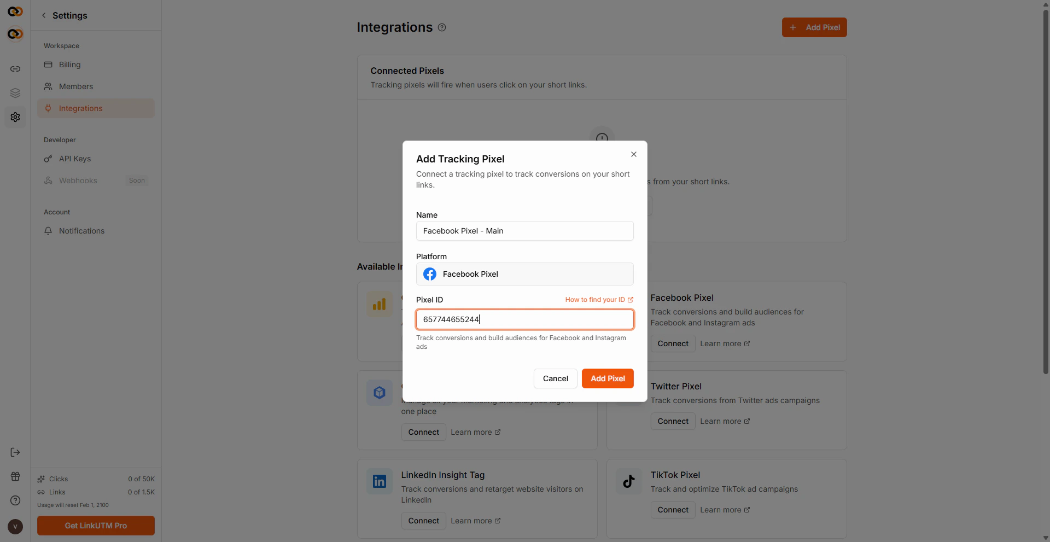Open the help question mark in rail
The width and height of the screenshot is (1050, 542).
pyautogui.click(x=15, y=500)
